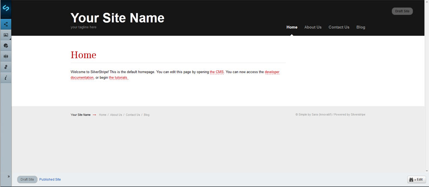Open About Us in top navigation
Image resolution: width=429 pixels, height=187 pixels.
click(313, 27)
